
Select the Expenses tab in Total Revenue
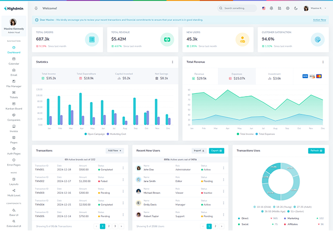[237, 77]
